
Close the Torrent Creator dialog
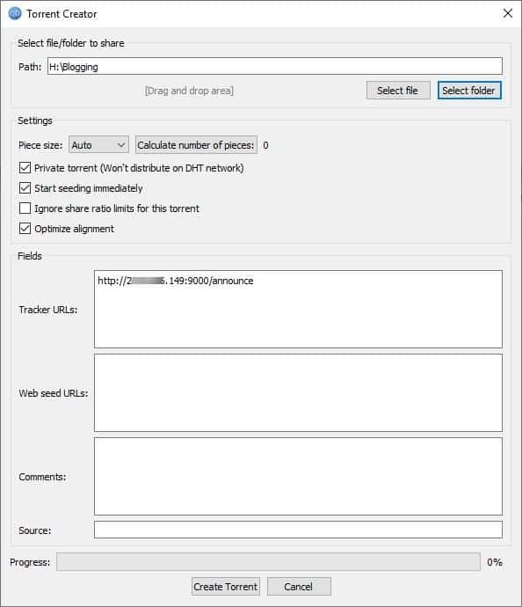click(508, 13)
